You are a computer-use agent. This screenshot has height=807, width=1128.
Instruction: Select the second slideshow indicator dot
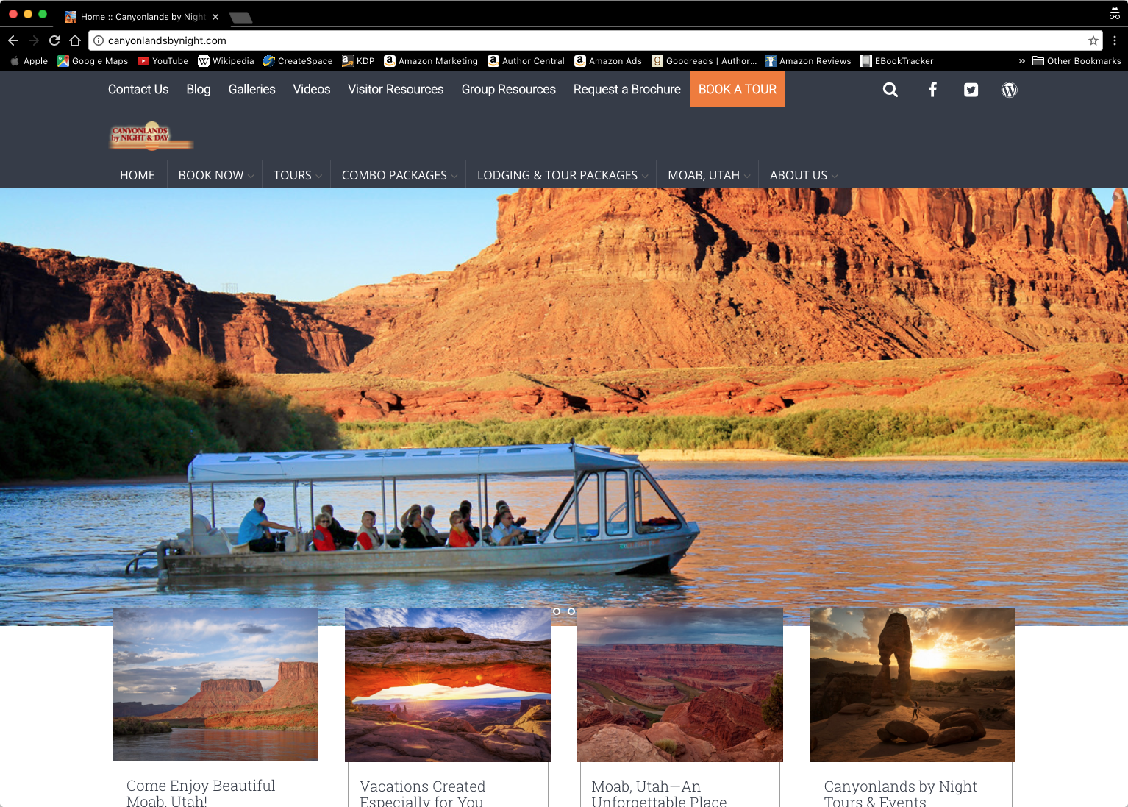(571, 611)
